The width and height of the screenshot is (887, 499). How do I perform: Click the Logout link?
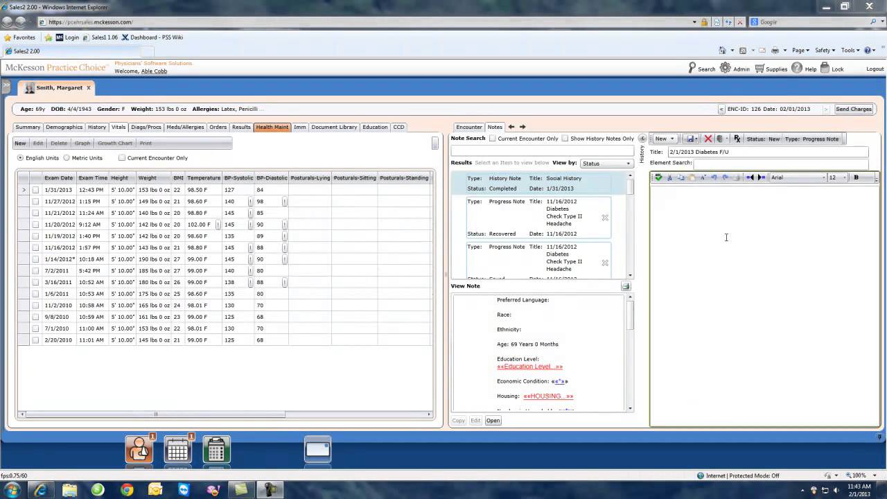pos(875,69)
